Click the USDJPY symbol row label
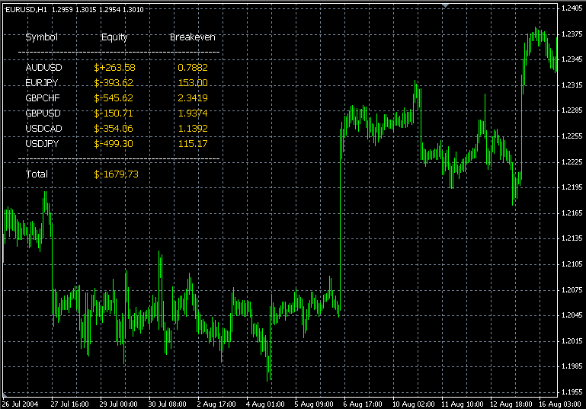 coord(42,144)
